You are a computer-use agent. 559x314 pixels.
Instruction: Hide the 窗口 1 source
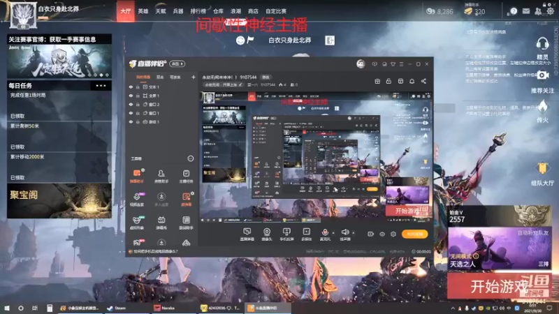coord(131,113)
